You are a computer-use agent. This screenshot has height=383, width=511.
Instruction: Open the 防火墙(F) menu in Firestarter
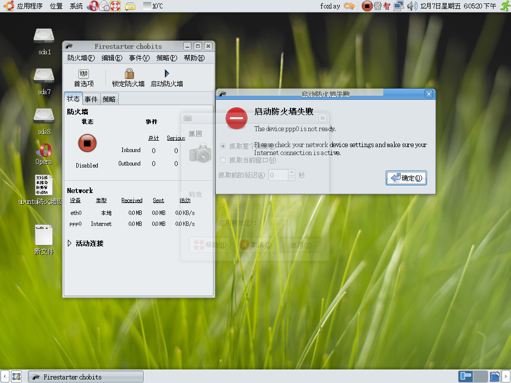(x=81, y=58)
